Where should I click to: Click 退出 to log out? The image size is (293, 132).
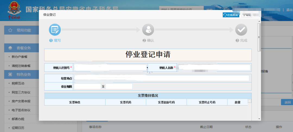click(289, 10)
